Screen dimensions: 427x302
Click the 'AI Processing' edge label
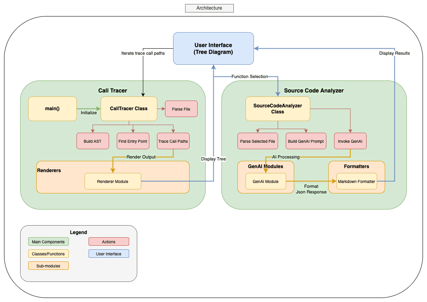[x=286, y=157]
